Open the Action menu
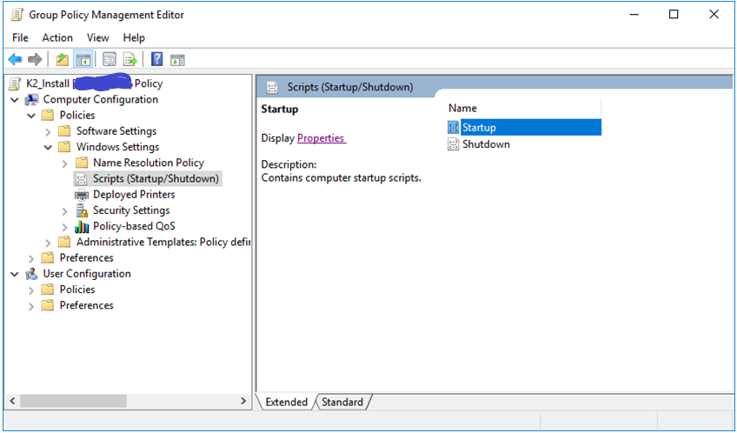Image resolution: width=737 pixels, height=433 pixels. pyautogui.click(x=57, y=37)
